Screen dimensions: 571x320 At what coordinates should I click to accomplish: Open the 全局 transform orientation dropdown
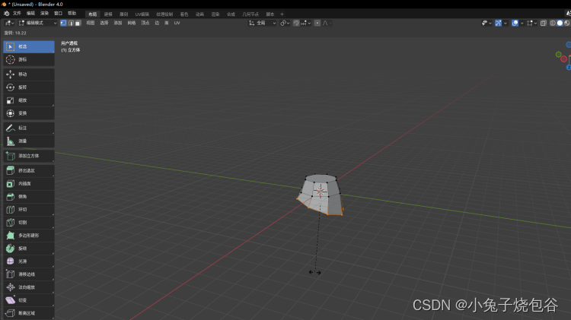point(263,23)
